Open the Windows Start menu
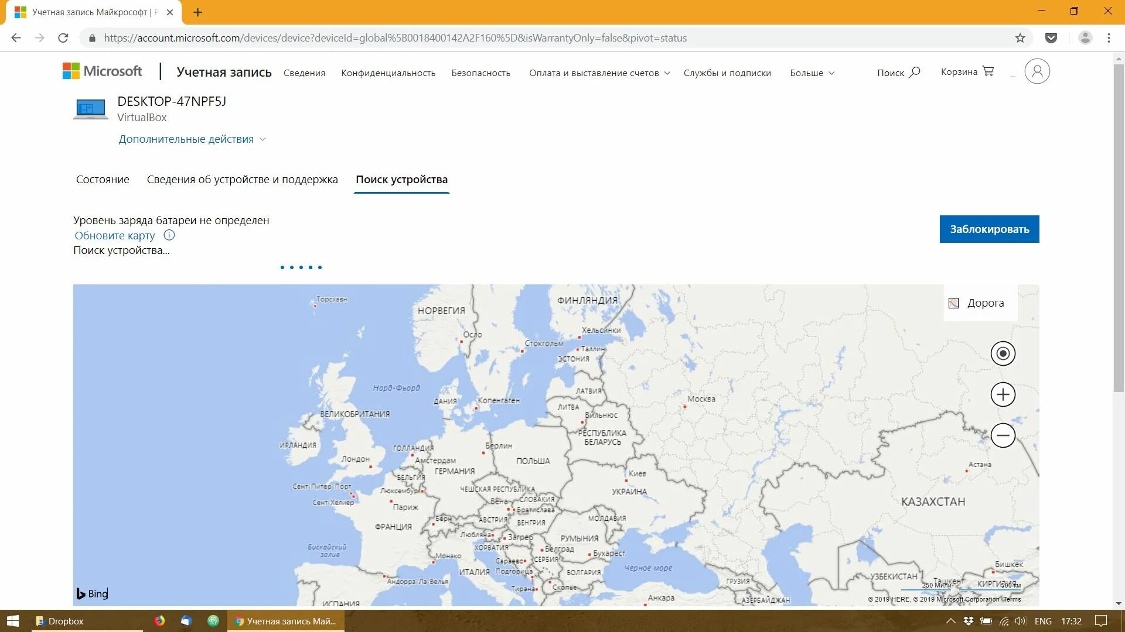The width and height of the screenshot is (1125, 632). click(13, 621)
